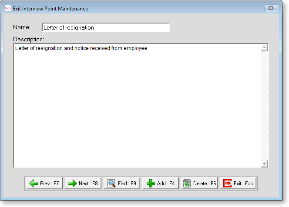Leave the window via Exit : Esc
This screenshot has height=207, width=289.
(x=238, y=184)
